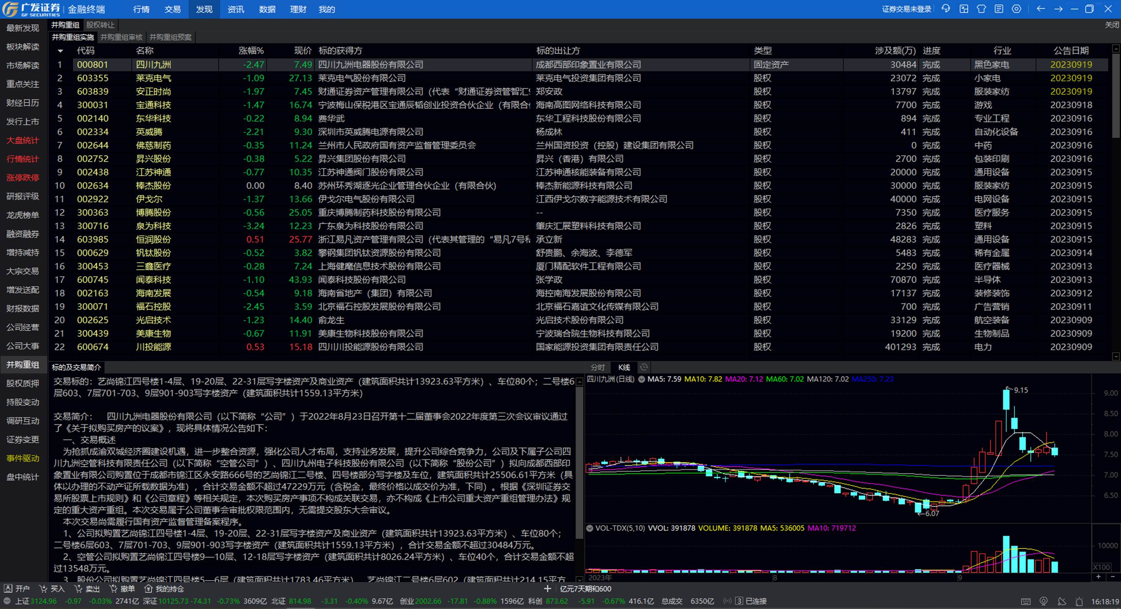Click the 宝通科技 stock name
Viewport: 1121px width, 609px height.
153,106
